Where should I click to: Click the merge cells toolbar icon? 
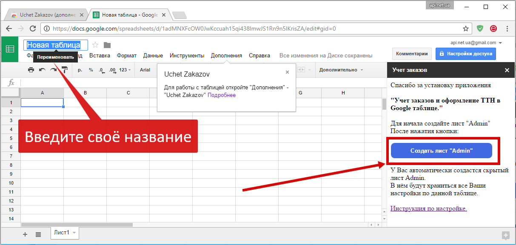(301, 70)
